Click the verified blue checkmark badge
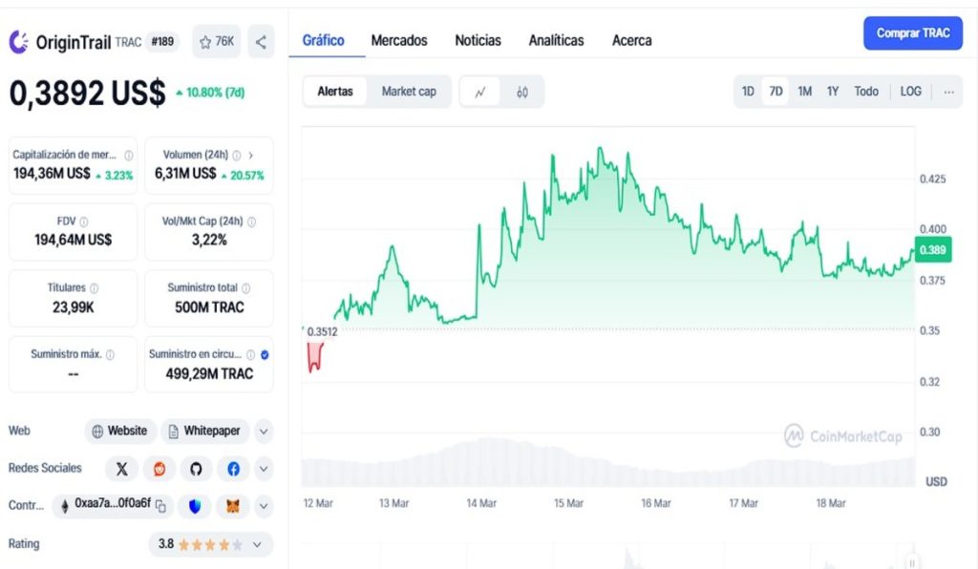 click(265, 354)
